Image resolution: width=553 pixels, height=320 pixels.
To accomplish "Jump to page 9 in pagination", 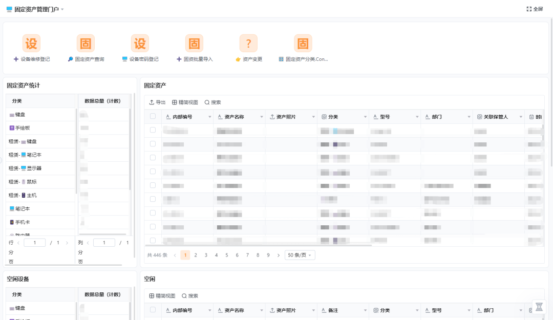I will [x=268, y=255].
